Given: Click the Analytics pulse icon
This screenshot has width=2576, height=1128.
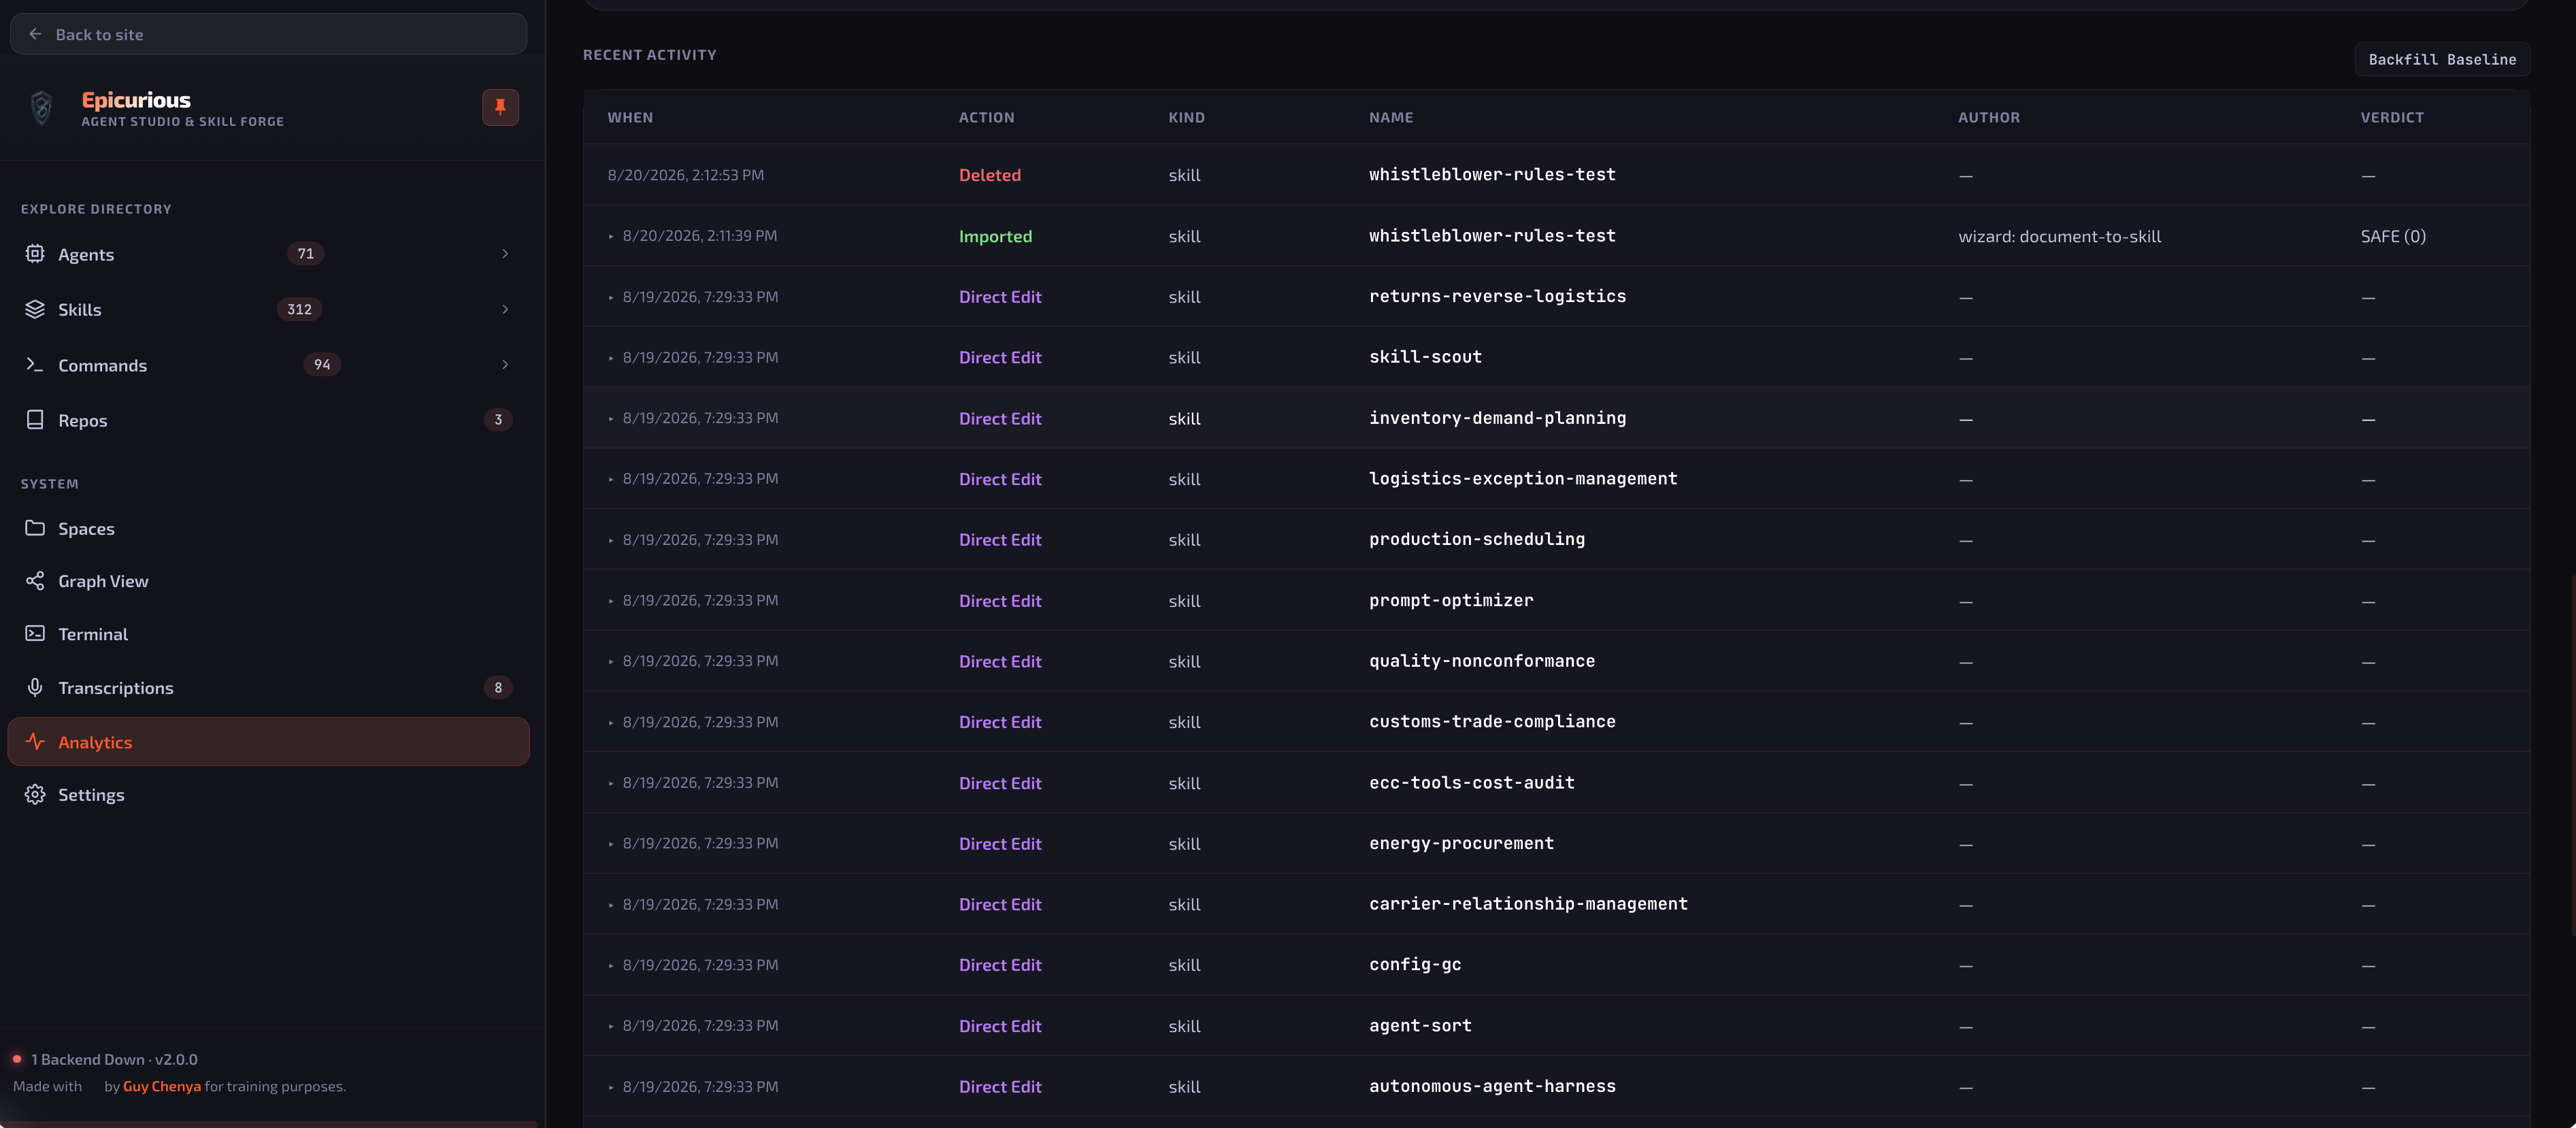Looking at the screenshot, I should pos(35,741).
